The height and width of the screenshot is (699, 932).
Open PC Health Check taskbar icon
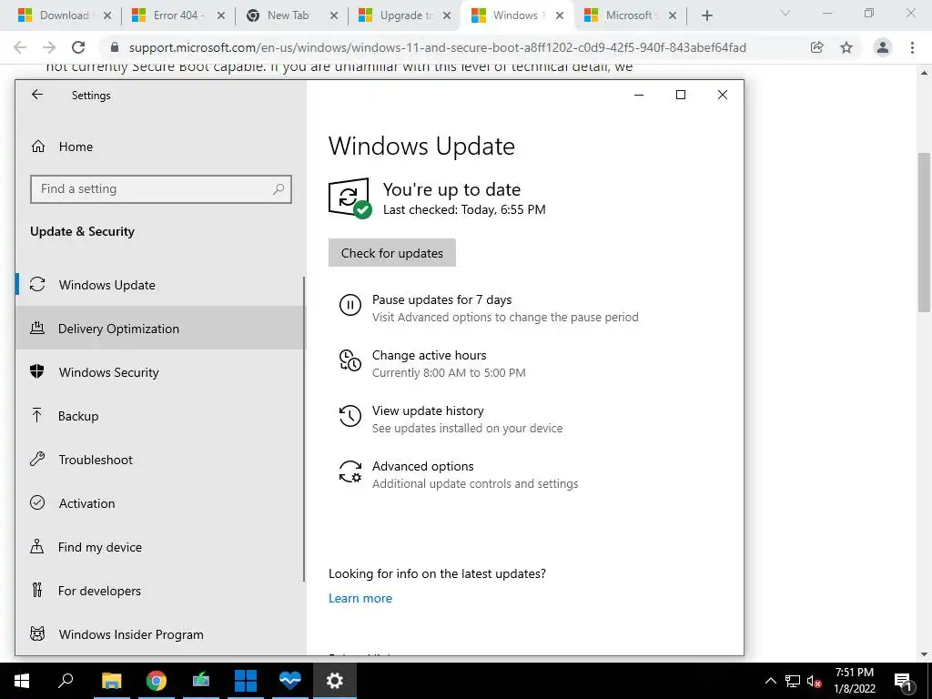[289, 681]
